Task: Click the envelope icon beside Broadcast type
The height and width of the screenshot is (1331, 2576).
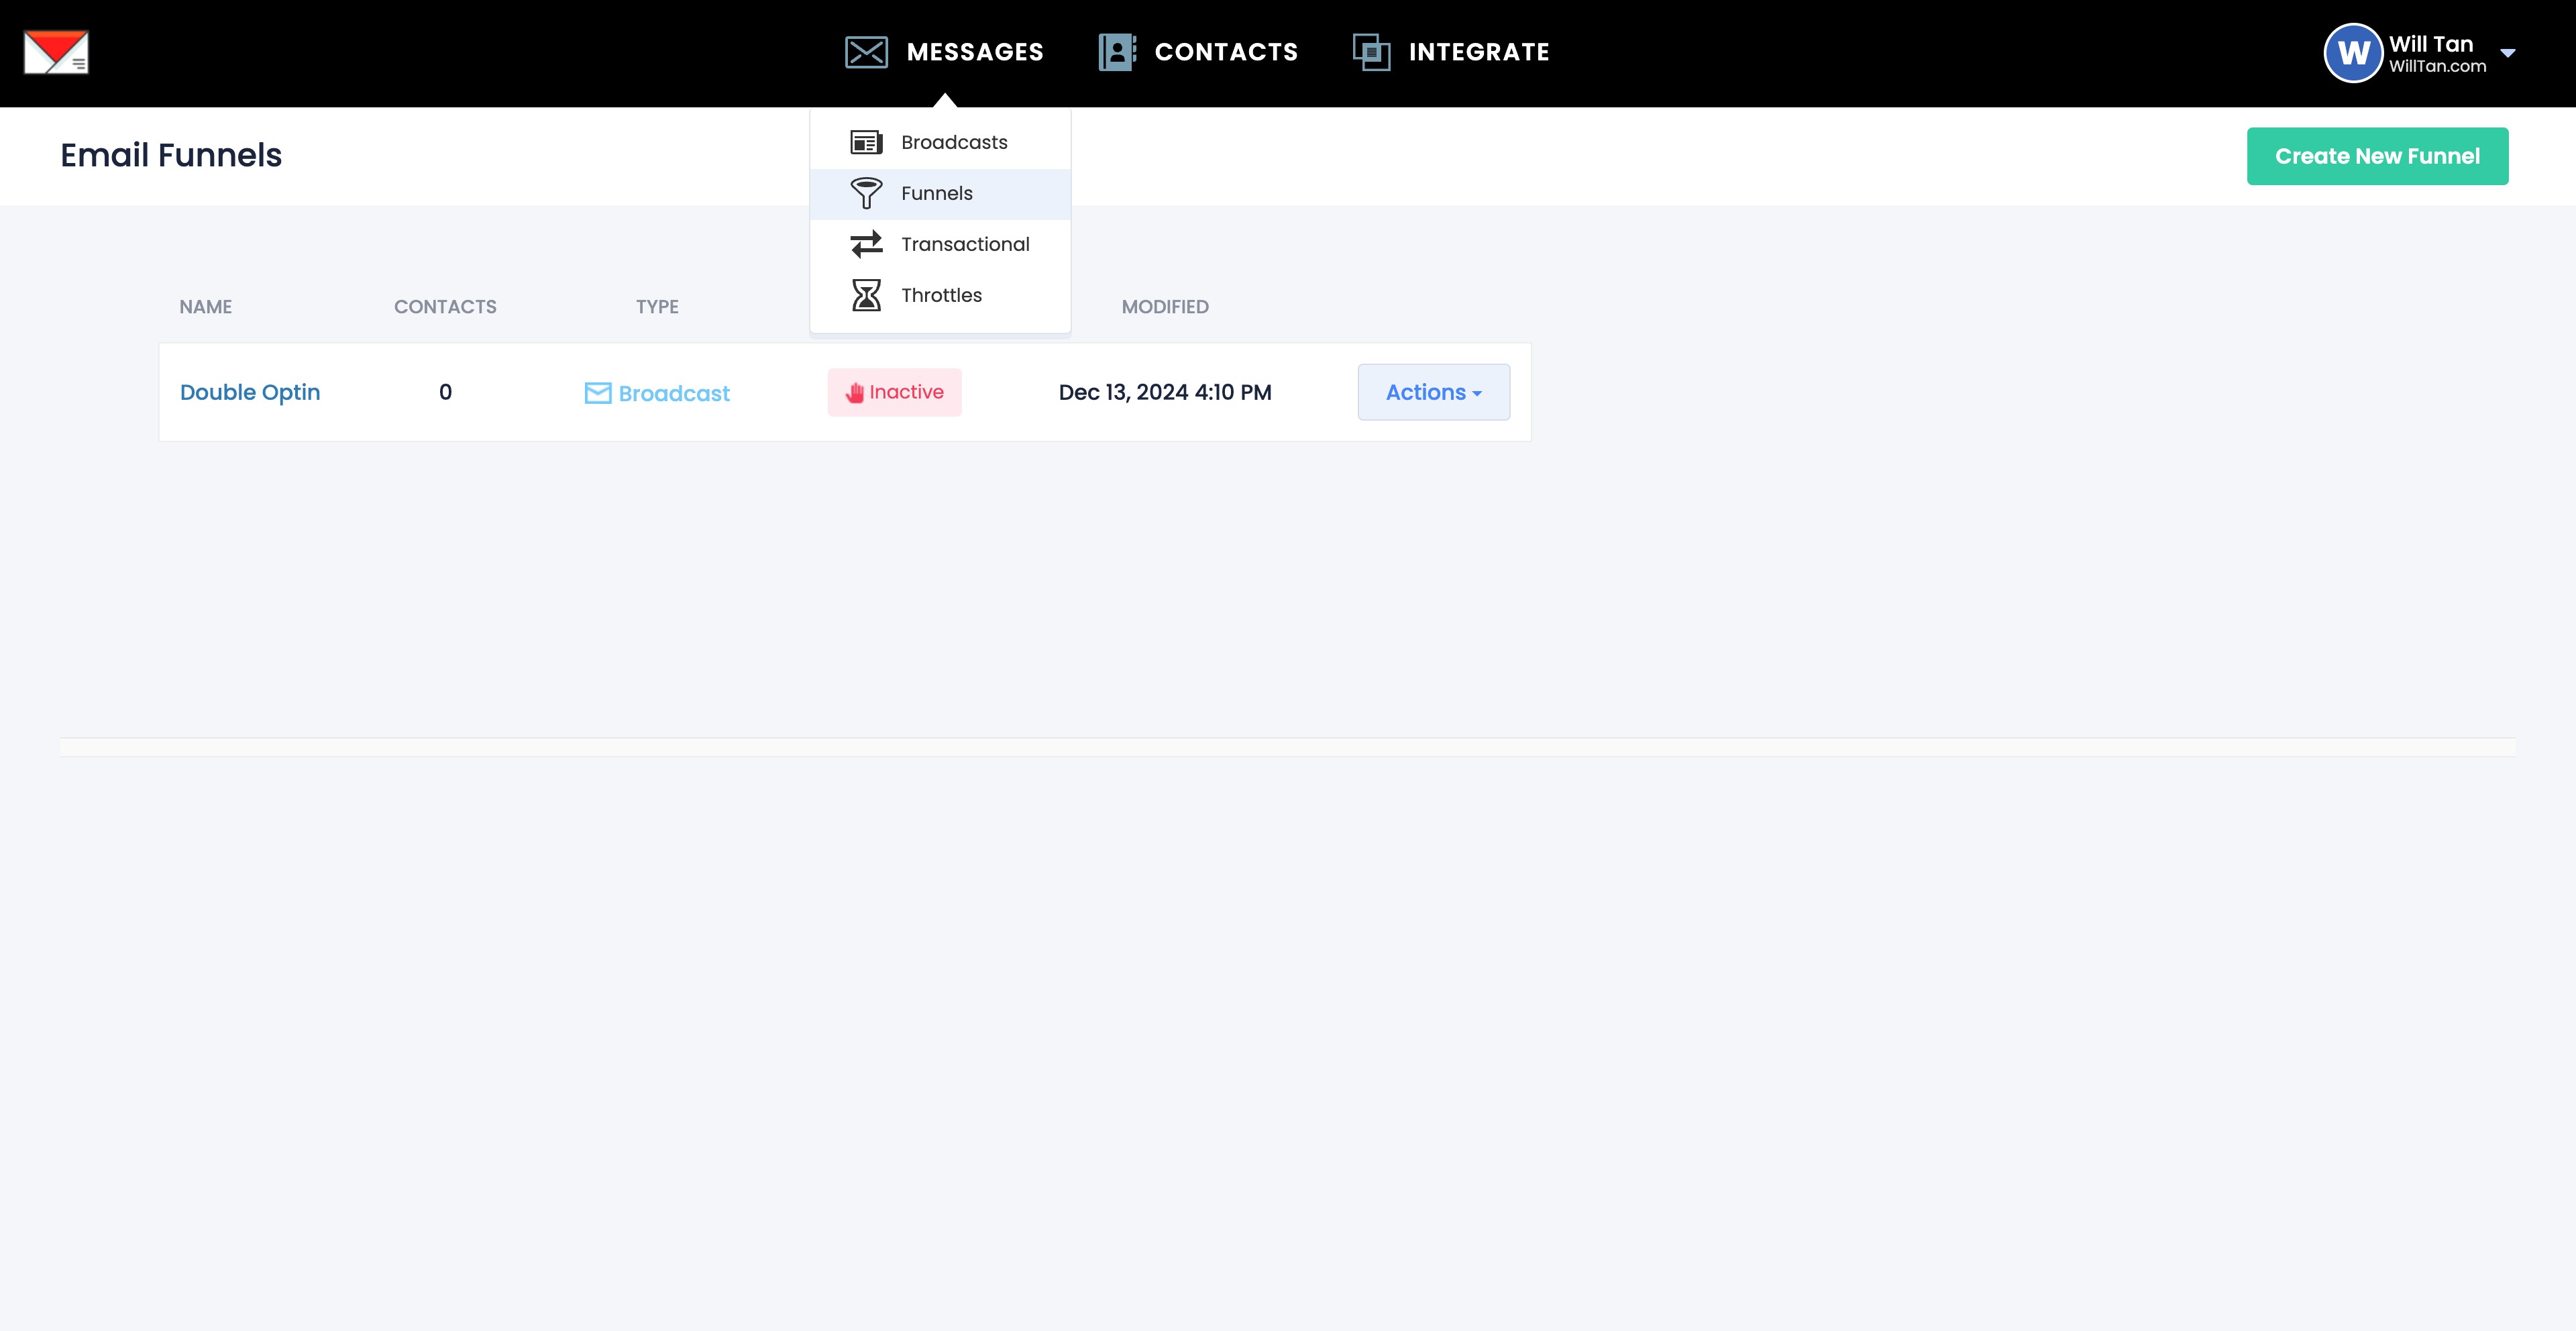Action: click(597, 393)
